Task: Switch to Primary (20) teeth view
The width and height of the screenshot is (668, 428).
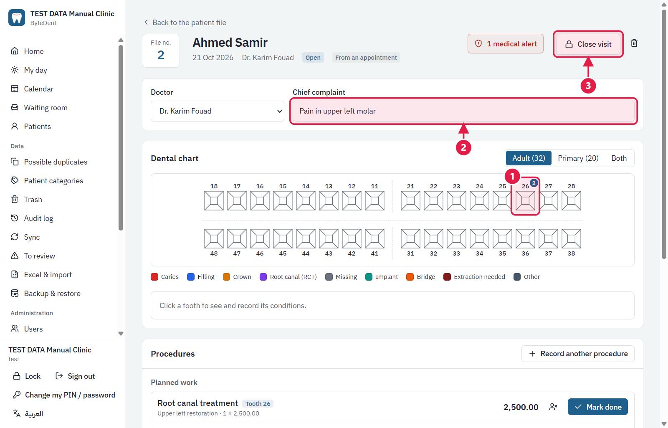Action: coord(578,158)
